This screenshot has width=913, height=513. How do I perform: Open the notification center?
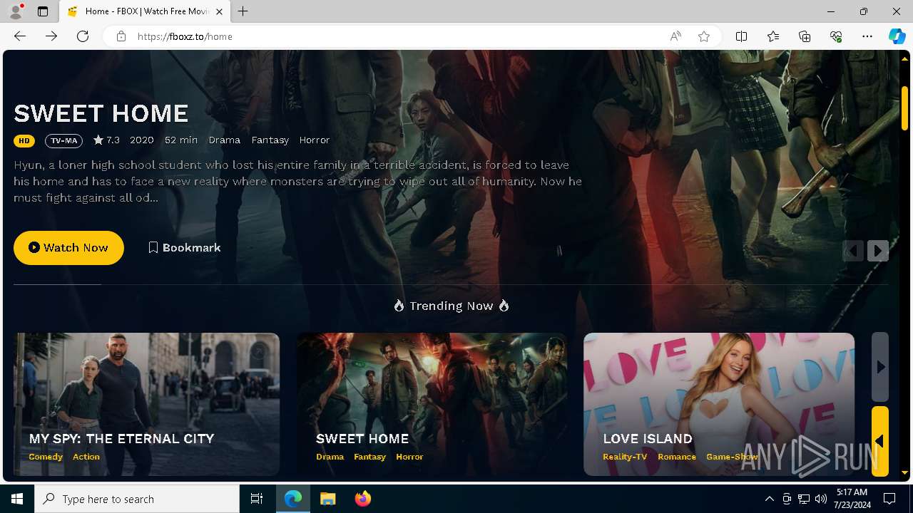coord(889,499)
